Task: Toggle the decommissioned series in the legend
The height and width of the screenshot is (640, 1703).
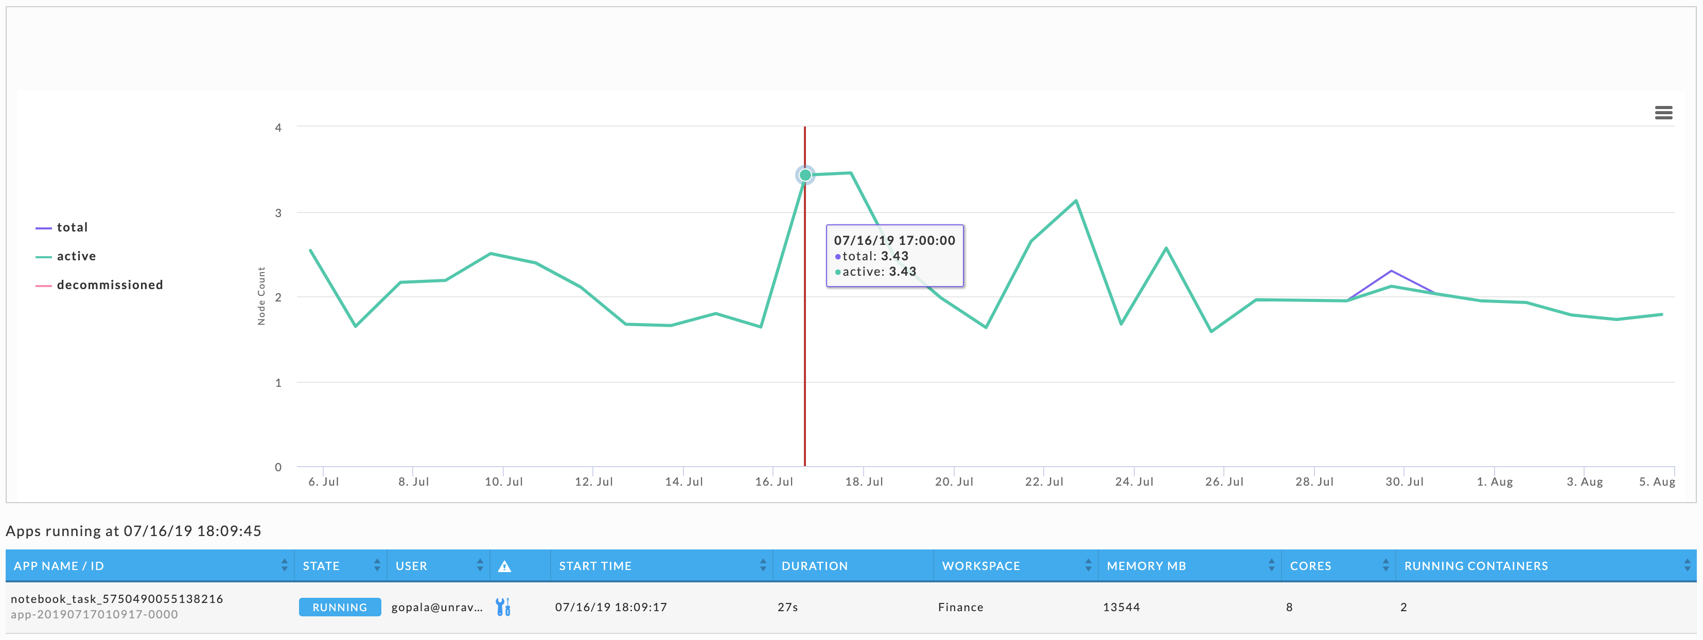Action: [99, 285]
